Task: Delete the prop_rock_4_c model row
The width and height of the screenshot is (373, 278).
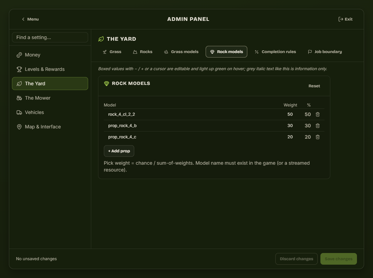Action: [318, 137]
